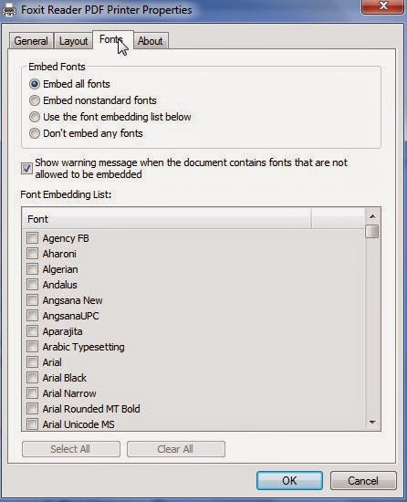407x502 pixels.
Task: Check the Arial Unicode MS checkbox
Action: point(32,424)
